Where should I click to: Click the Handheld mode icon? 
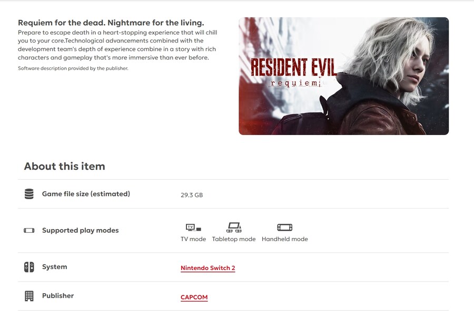click(x=285, y=227)
